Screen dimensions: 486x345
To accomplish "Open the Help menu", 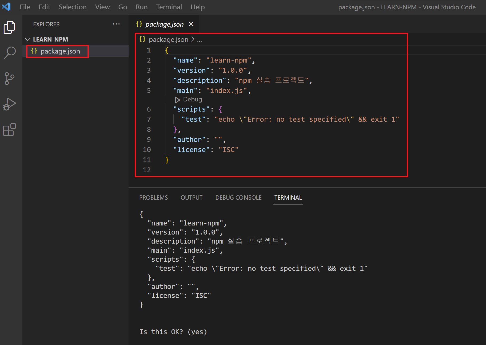I will pos(198,7).
